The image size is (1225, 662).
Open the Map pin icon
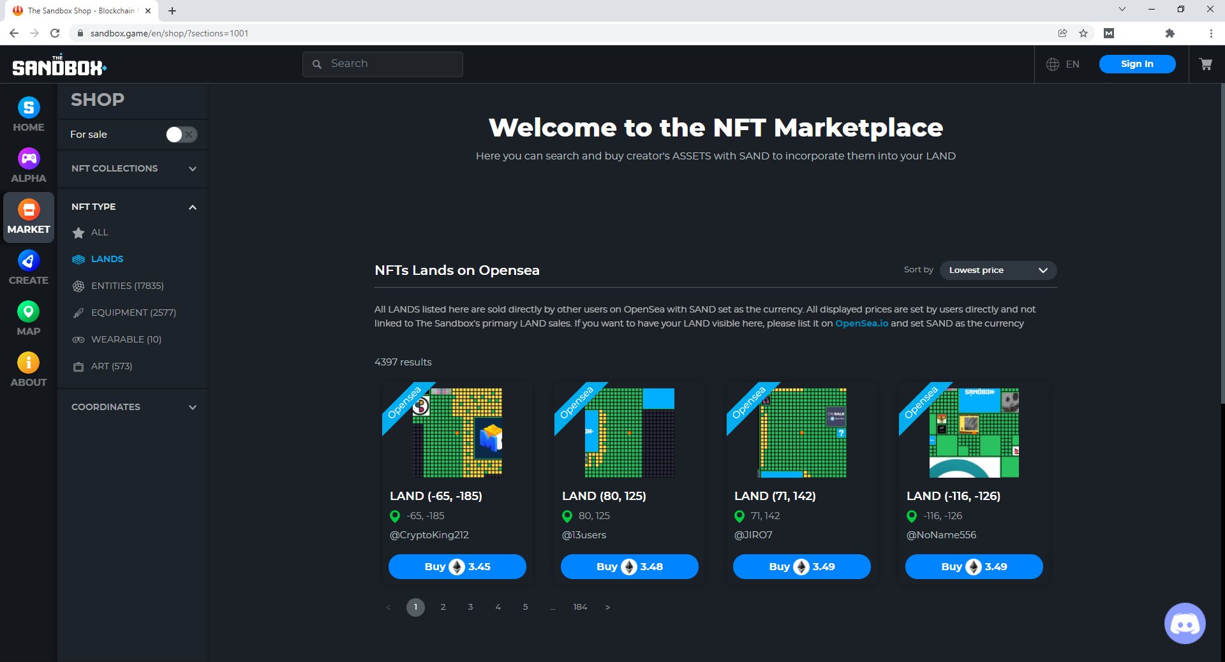tap(29, 311)
